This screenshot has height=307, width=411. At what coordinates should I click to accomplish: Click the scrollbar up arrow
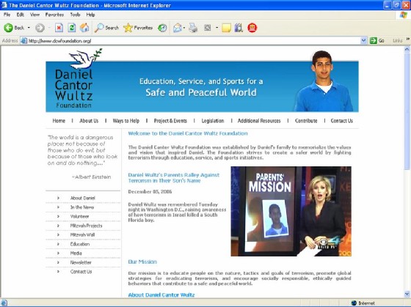[407, 49]
